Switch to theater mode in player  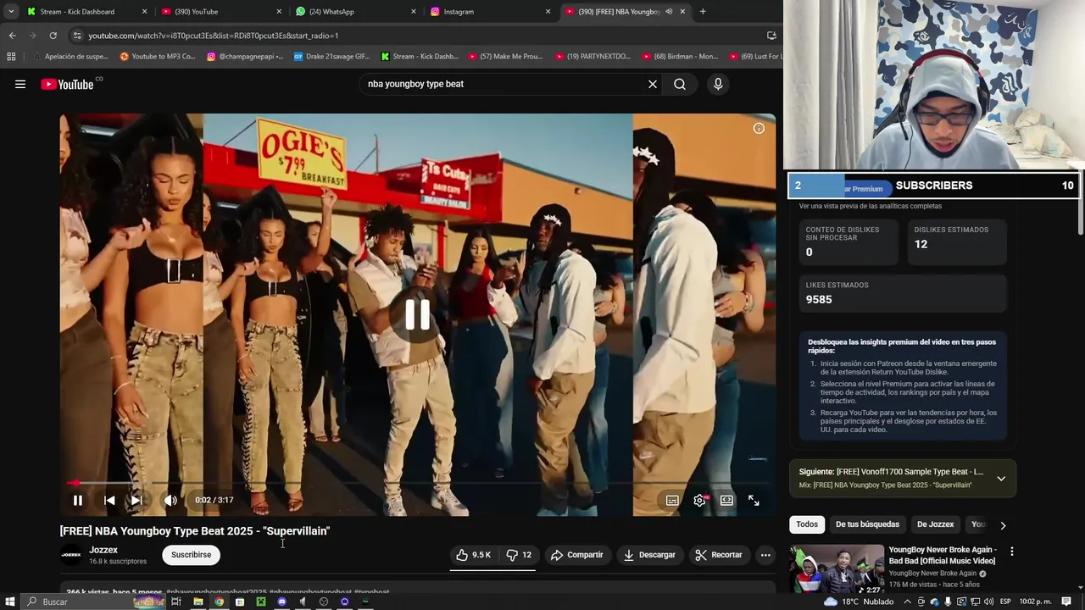[726, 501]
